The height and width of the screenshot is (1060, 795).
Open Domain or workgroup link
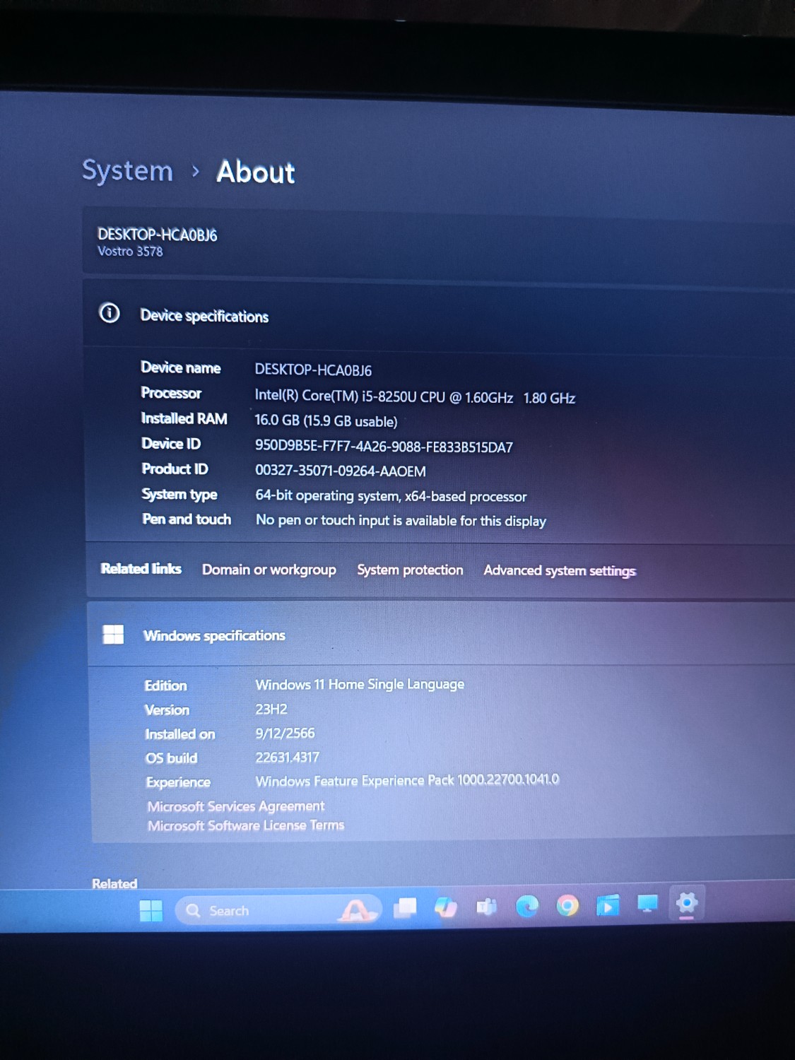click(269, 570)
